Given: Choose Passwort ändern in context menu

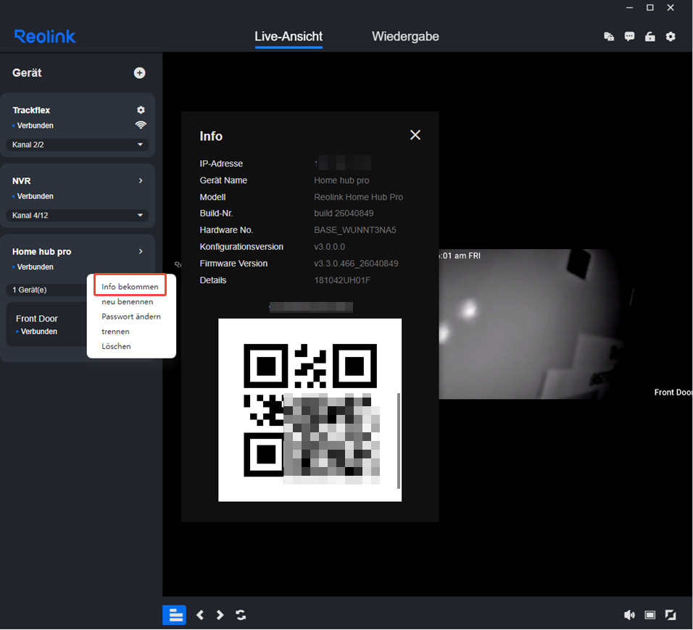Looking at the screenshot, I should tap(130, 316).
